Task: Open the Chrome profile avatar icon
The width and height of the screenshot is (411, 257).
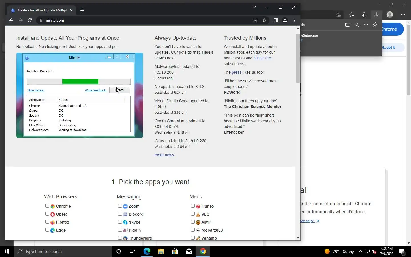Action: click(285, 20)
